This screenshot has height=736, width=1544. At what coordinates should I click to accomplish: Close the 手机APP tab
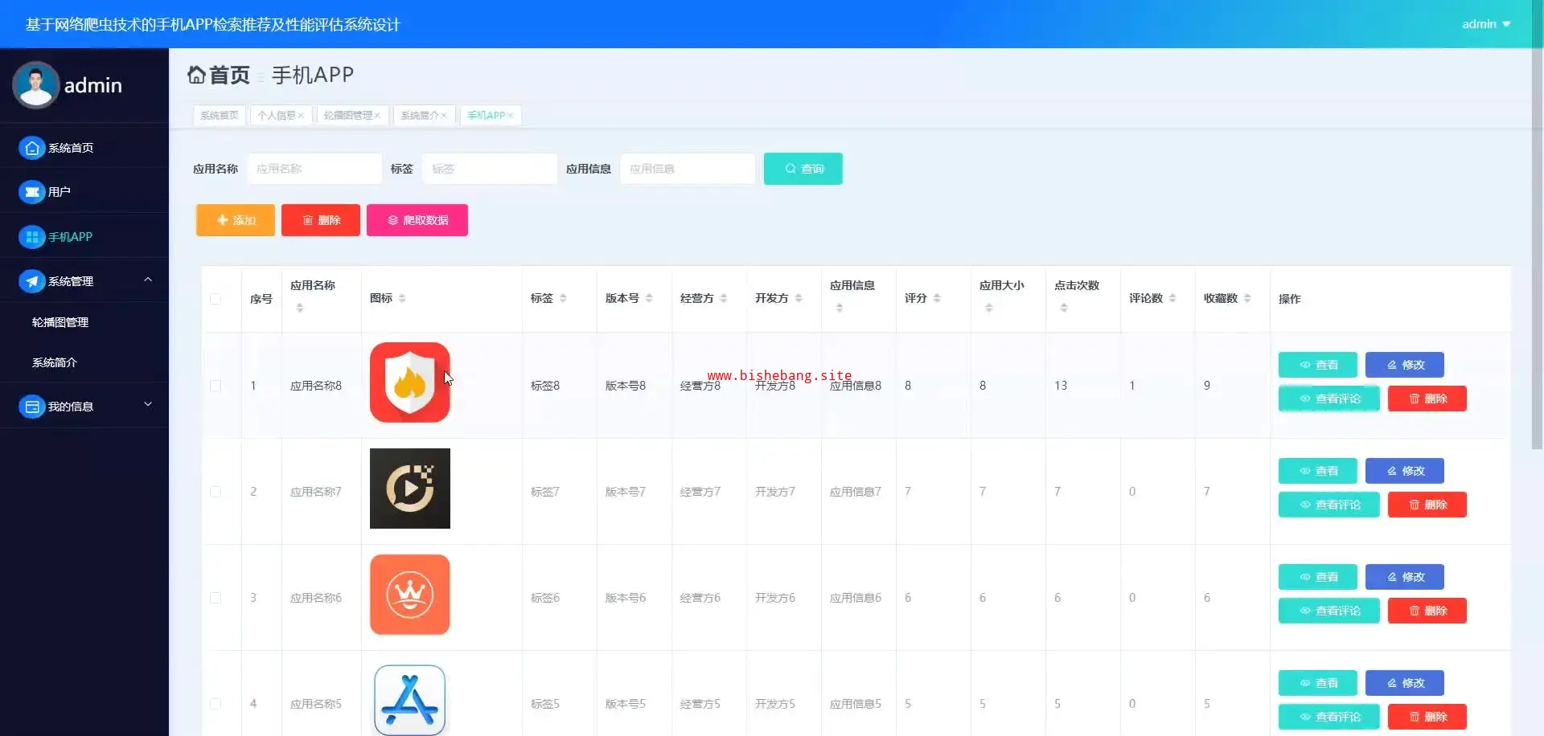(x=510, y=116)
